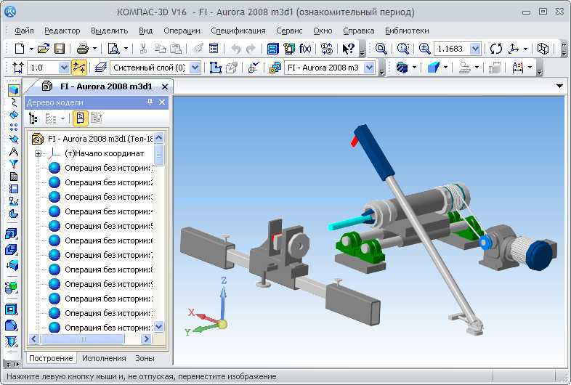Expand the (т)Начало координат tree node

point(38,153)
